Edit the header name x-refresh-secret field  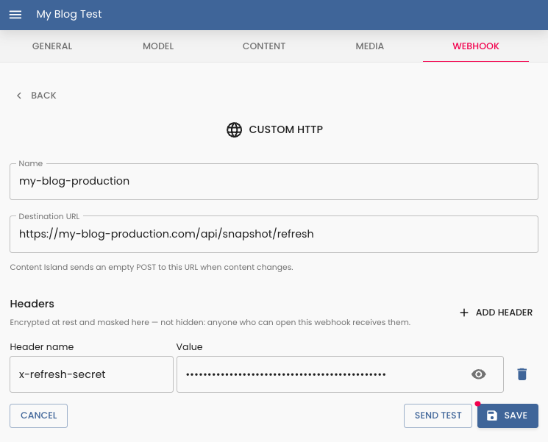pos(91,374)
